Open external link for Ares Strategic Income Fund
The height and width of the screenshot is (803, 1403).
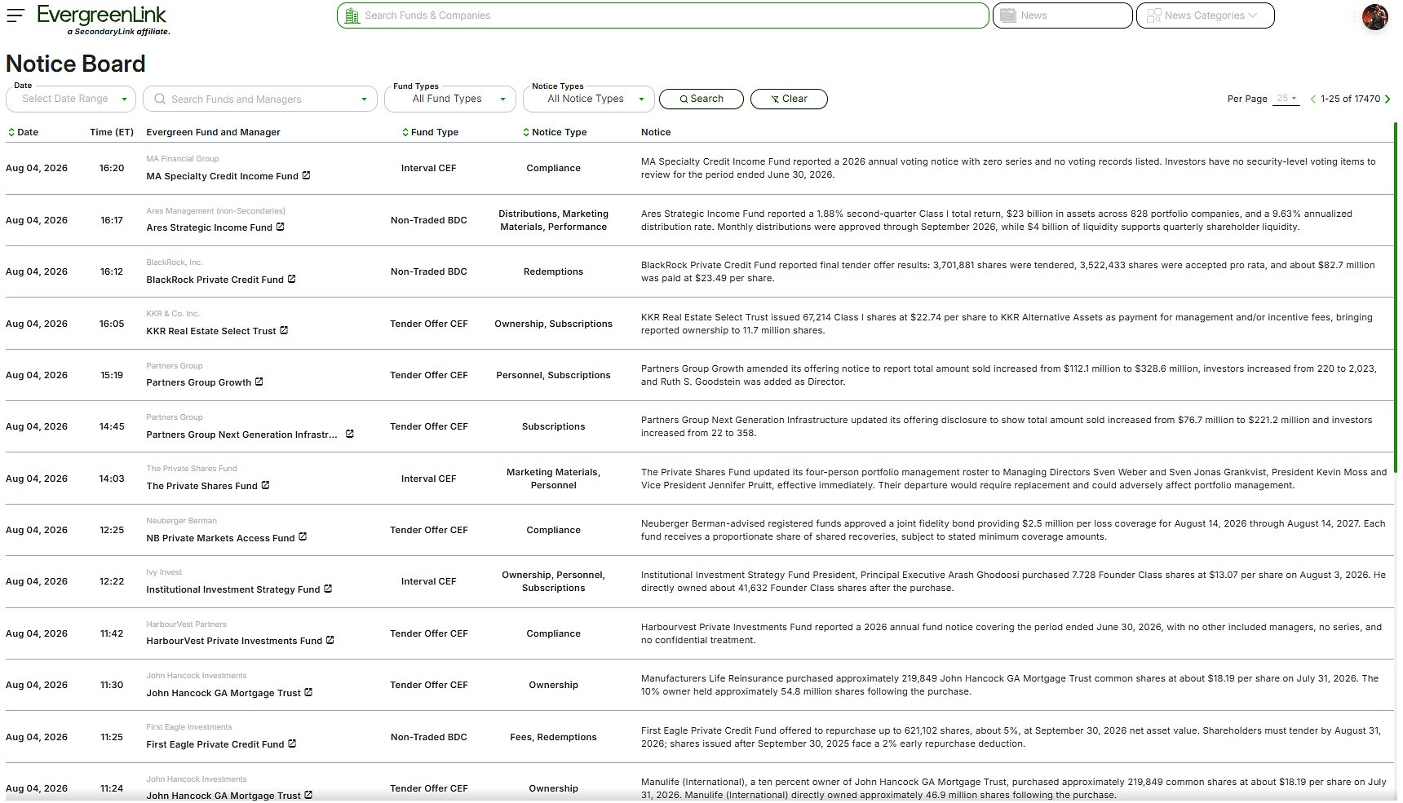tap(281, 227)
